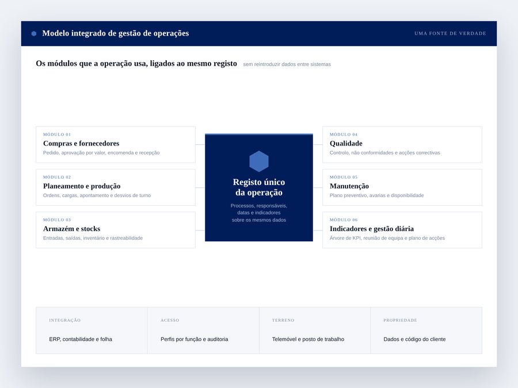The height and width of the screenshot is (388, 518).
Task: Click the 'MÓDULO 02' label
Action: pyautogui.click(x=57, y=177)
